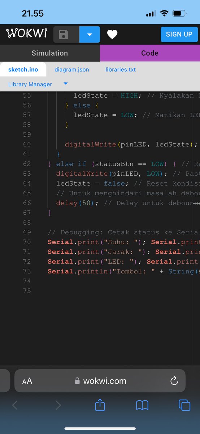Image resolution: width=200 pixels, height=434 pixels.
Task: Click the 'ledState = HIGH' code line
Action: click(x=137, y=95)
